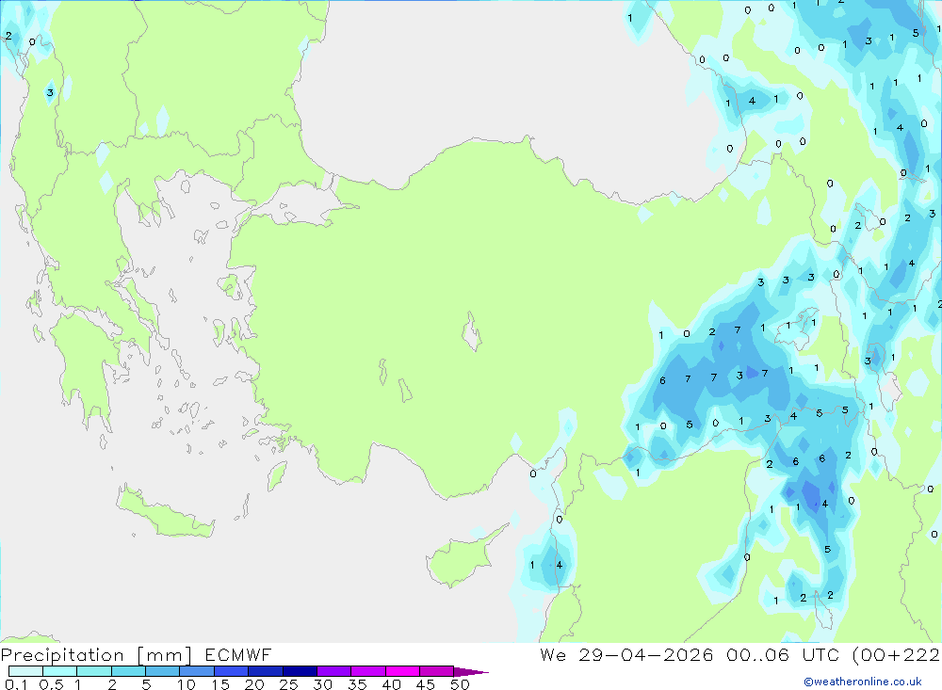
Task: Click the 40–45 mm legend color swatch
Action: click(x=402, y=671)
